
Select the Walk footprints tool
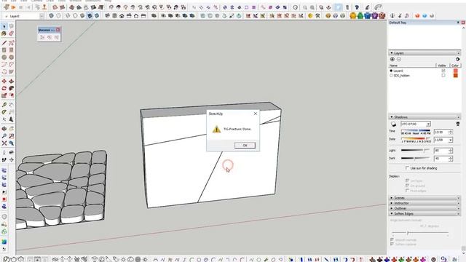4,160
